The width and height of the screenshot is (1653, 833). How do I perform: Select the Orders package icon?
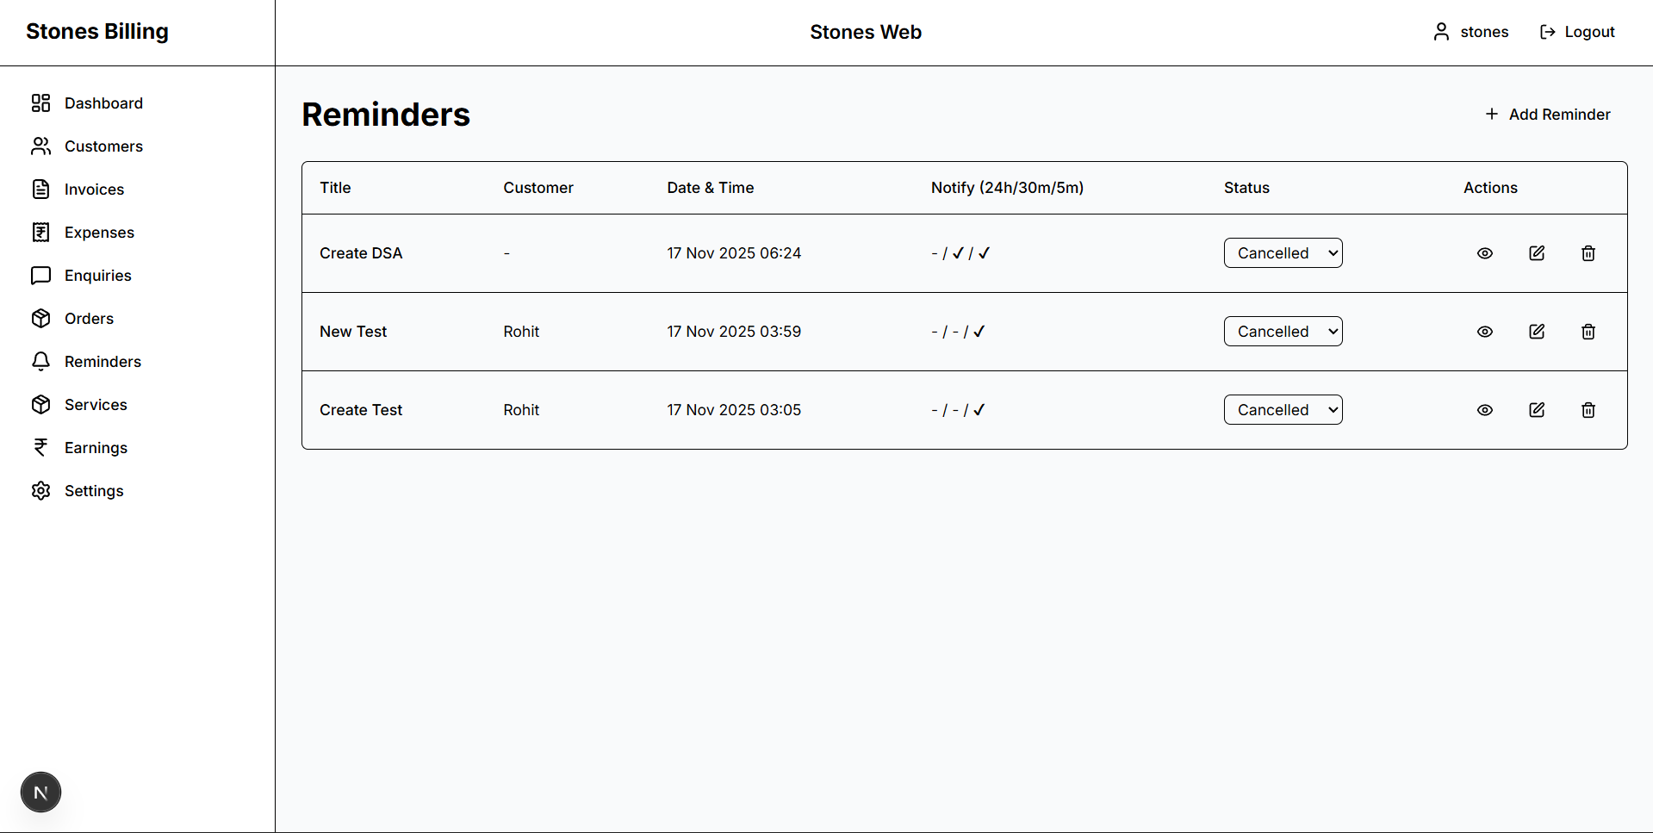point(41,318)
